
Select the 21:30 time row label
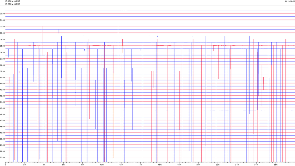point(2,145)
